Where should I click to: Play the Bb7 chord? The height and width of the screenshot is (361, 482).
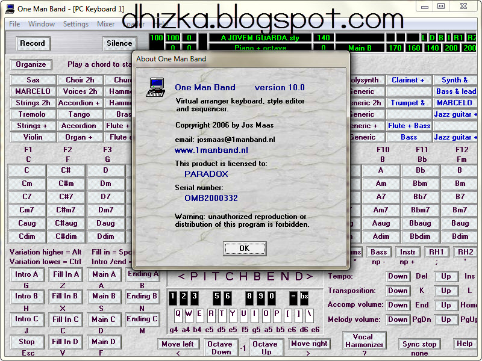point(420,197)
